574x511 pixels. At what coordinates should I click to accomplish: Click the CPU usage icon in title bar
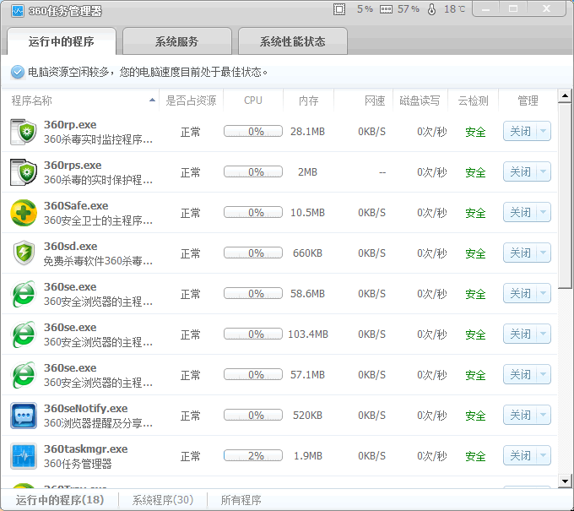(339, 9)
